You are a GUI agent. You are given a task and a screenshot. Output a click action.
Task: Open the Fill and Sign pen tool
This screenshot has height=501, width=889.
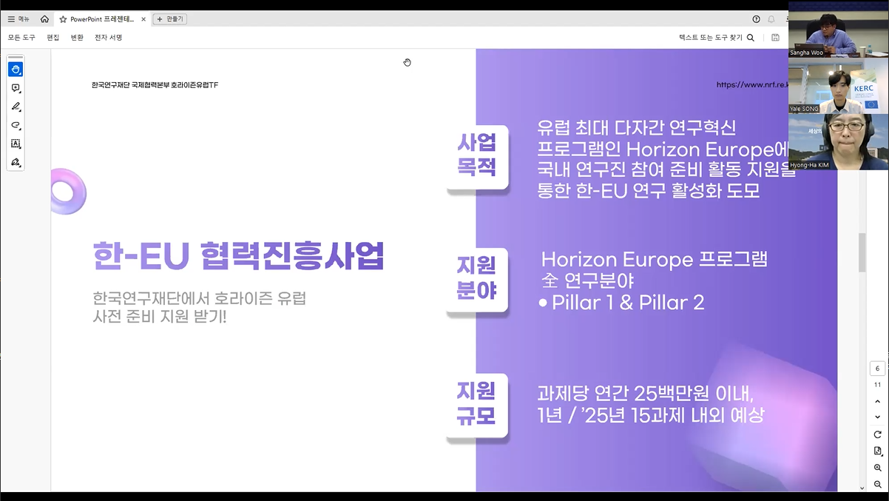click(x=16, y=162)
